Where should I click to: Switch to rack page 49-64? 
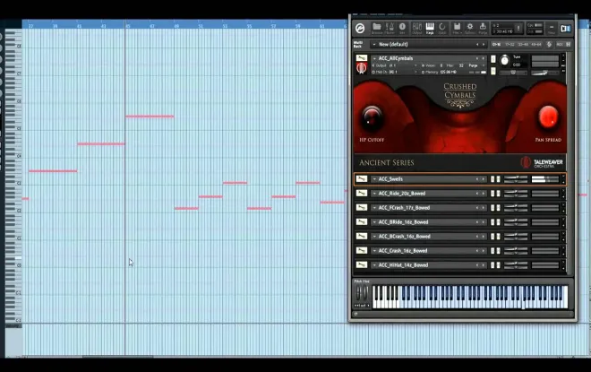coord(536,45)
